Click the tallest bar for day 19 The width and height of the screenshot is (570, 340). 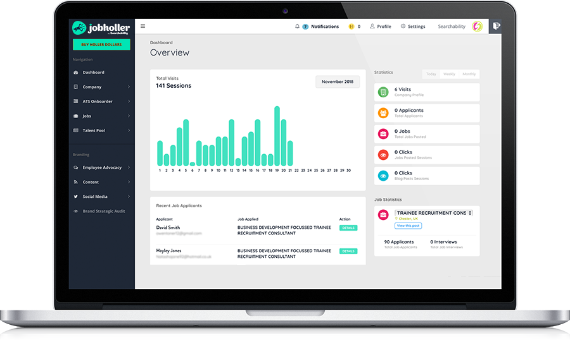[x=277, y=136]
